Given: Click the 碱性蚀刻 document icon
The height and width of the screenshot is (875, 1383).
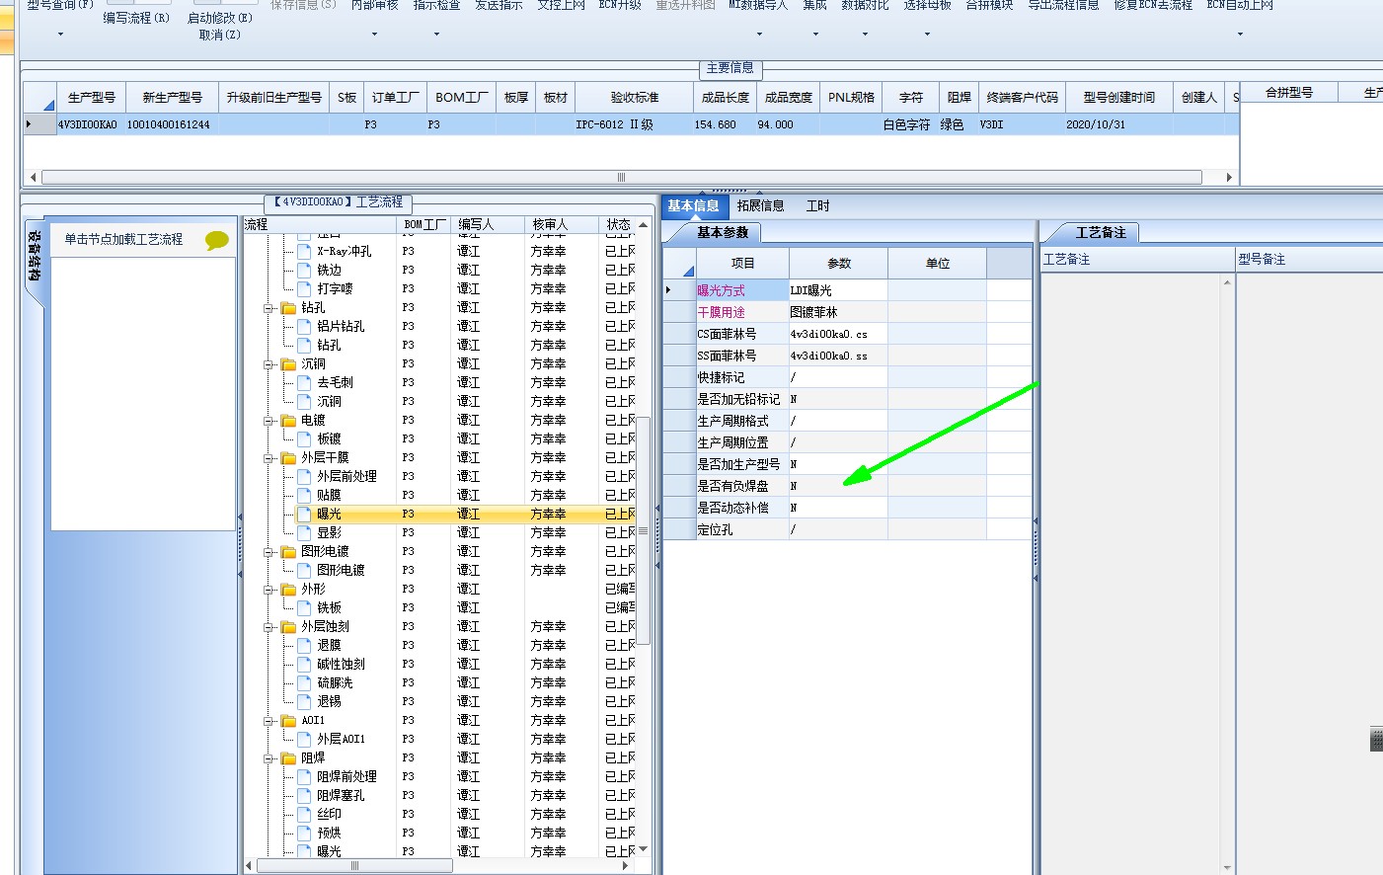Looking at the screenshot, I should click(304, 665).
